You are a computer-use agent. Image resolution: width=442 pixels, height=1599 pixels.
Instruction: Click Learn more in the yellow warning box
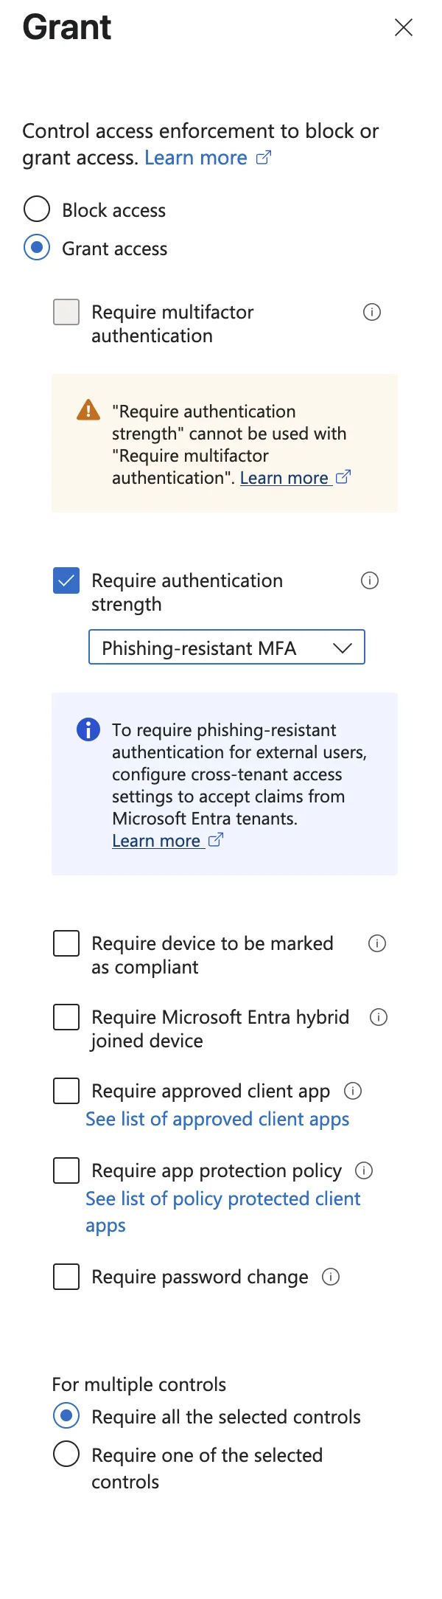pyautogui.click(x=284, y=478)
